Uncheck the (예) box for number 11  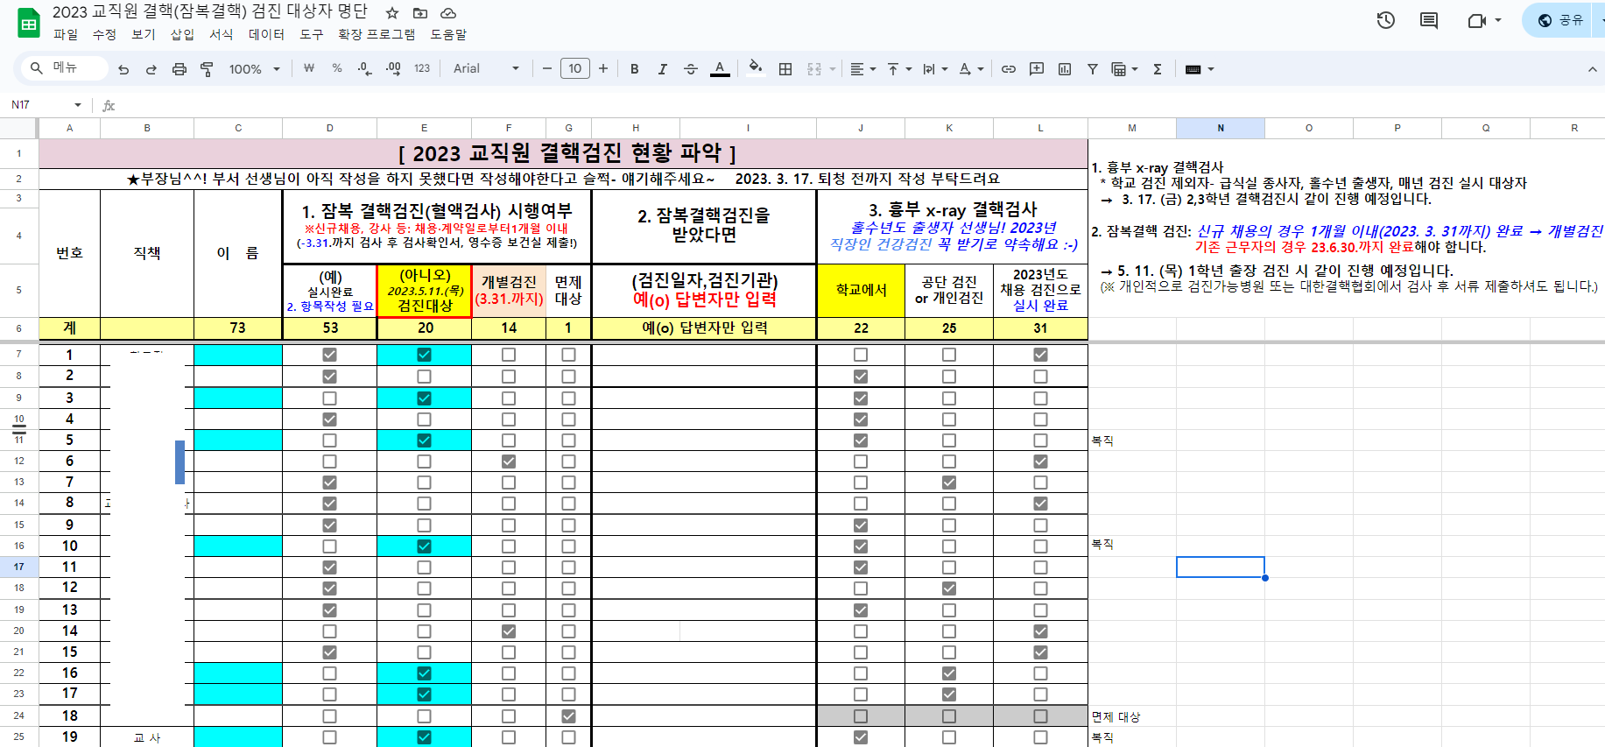point(329,567)
